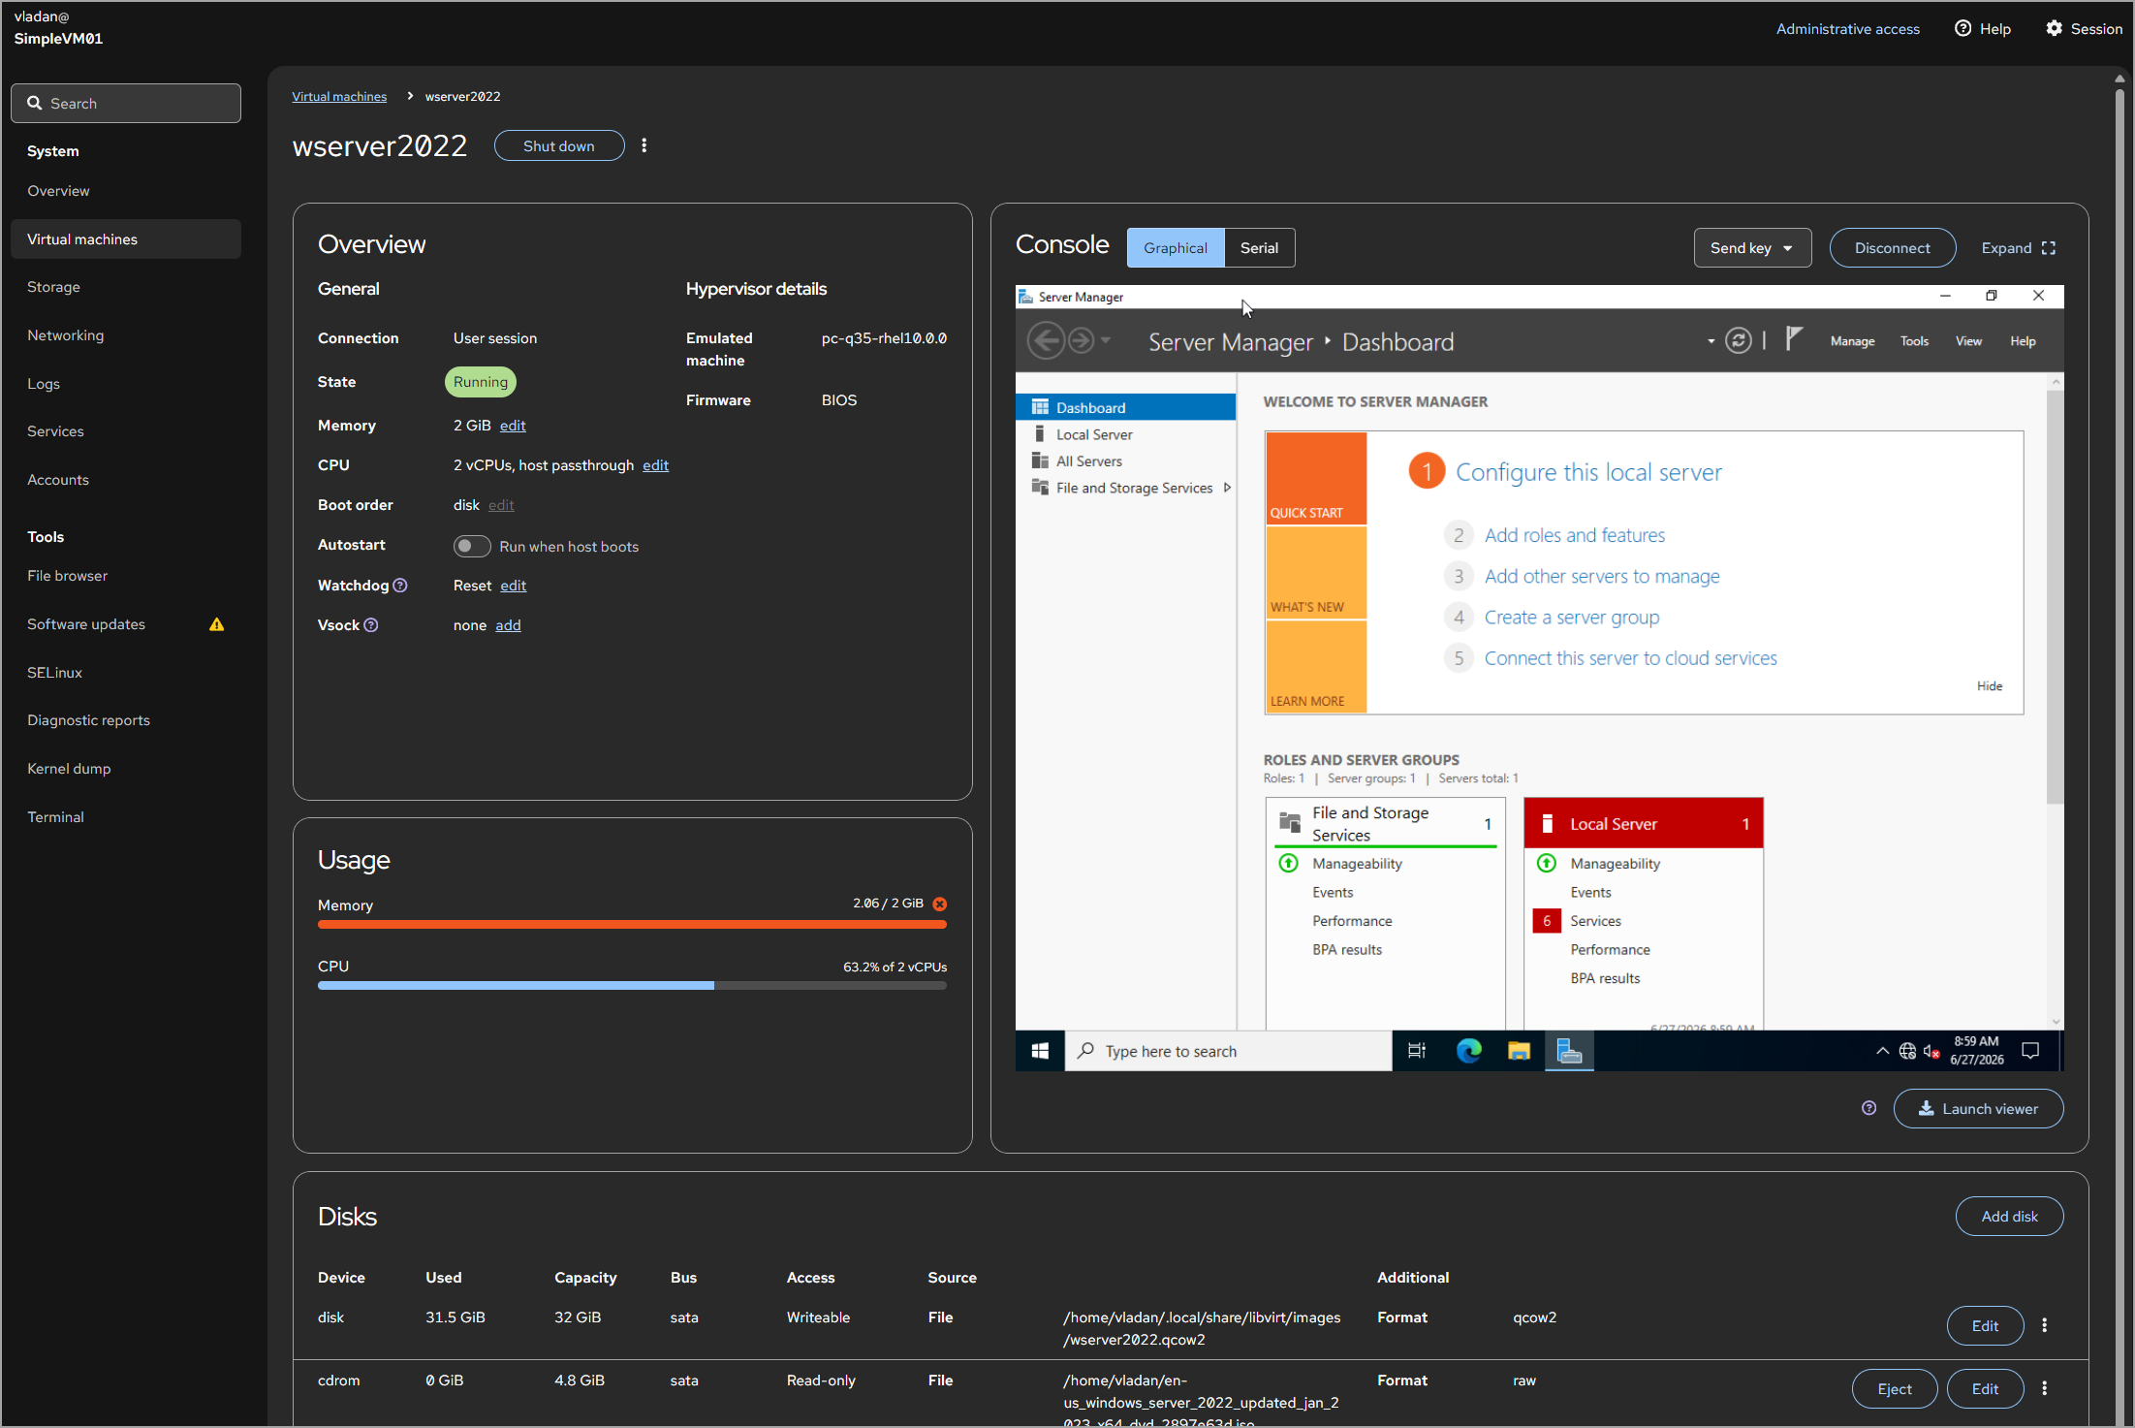Image resolution: width=2135 pixels, height=1428 pixels.
Task: Open kebab menu for the cdrom row
Action: pos(2045,1388)
